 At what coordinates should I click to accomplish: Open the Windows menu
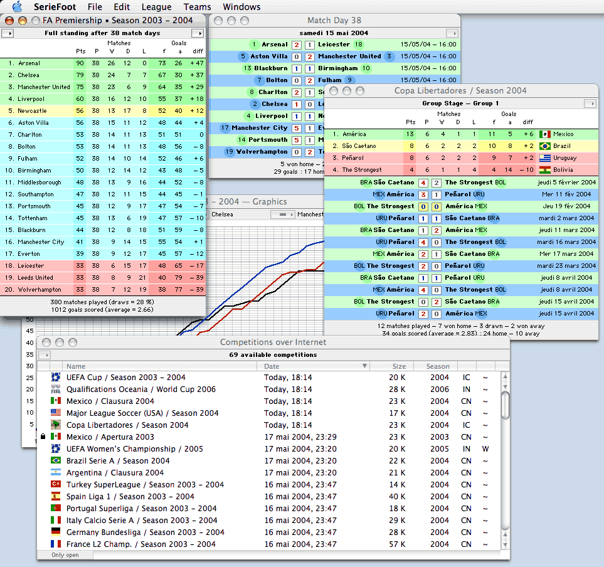point(241,7)
